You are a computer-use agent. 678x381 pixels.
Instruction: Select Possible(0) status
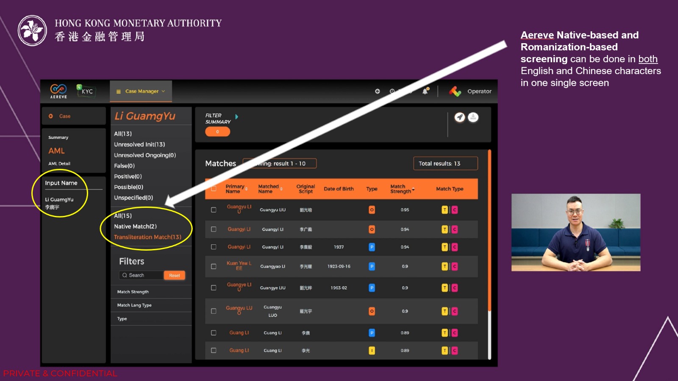[128, 187]
